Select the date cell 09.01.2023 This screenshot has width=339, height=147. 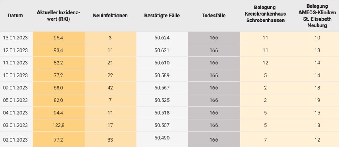(x=15, y=88)
